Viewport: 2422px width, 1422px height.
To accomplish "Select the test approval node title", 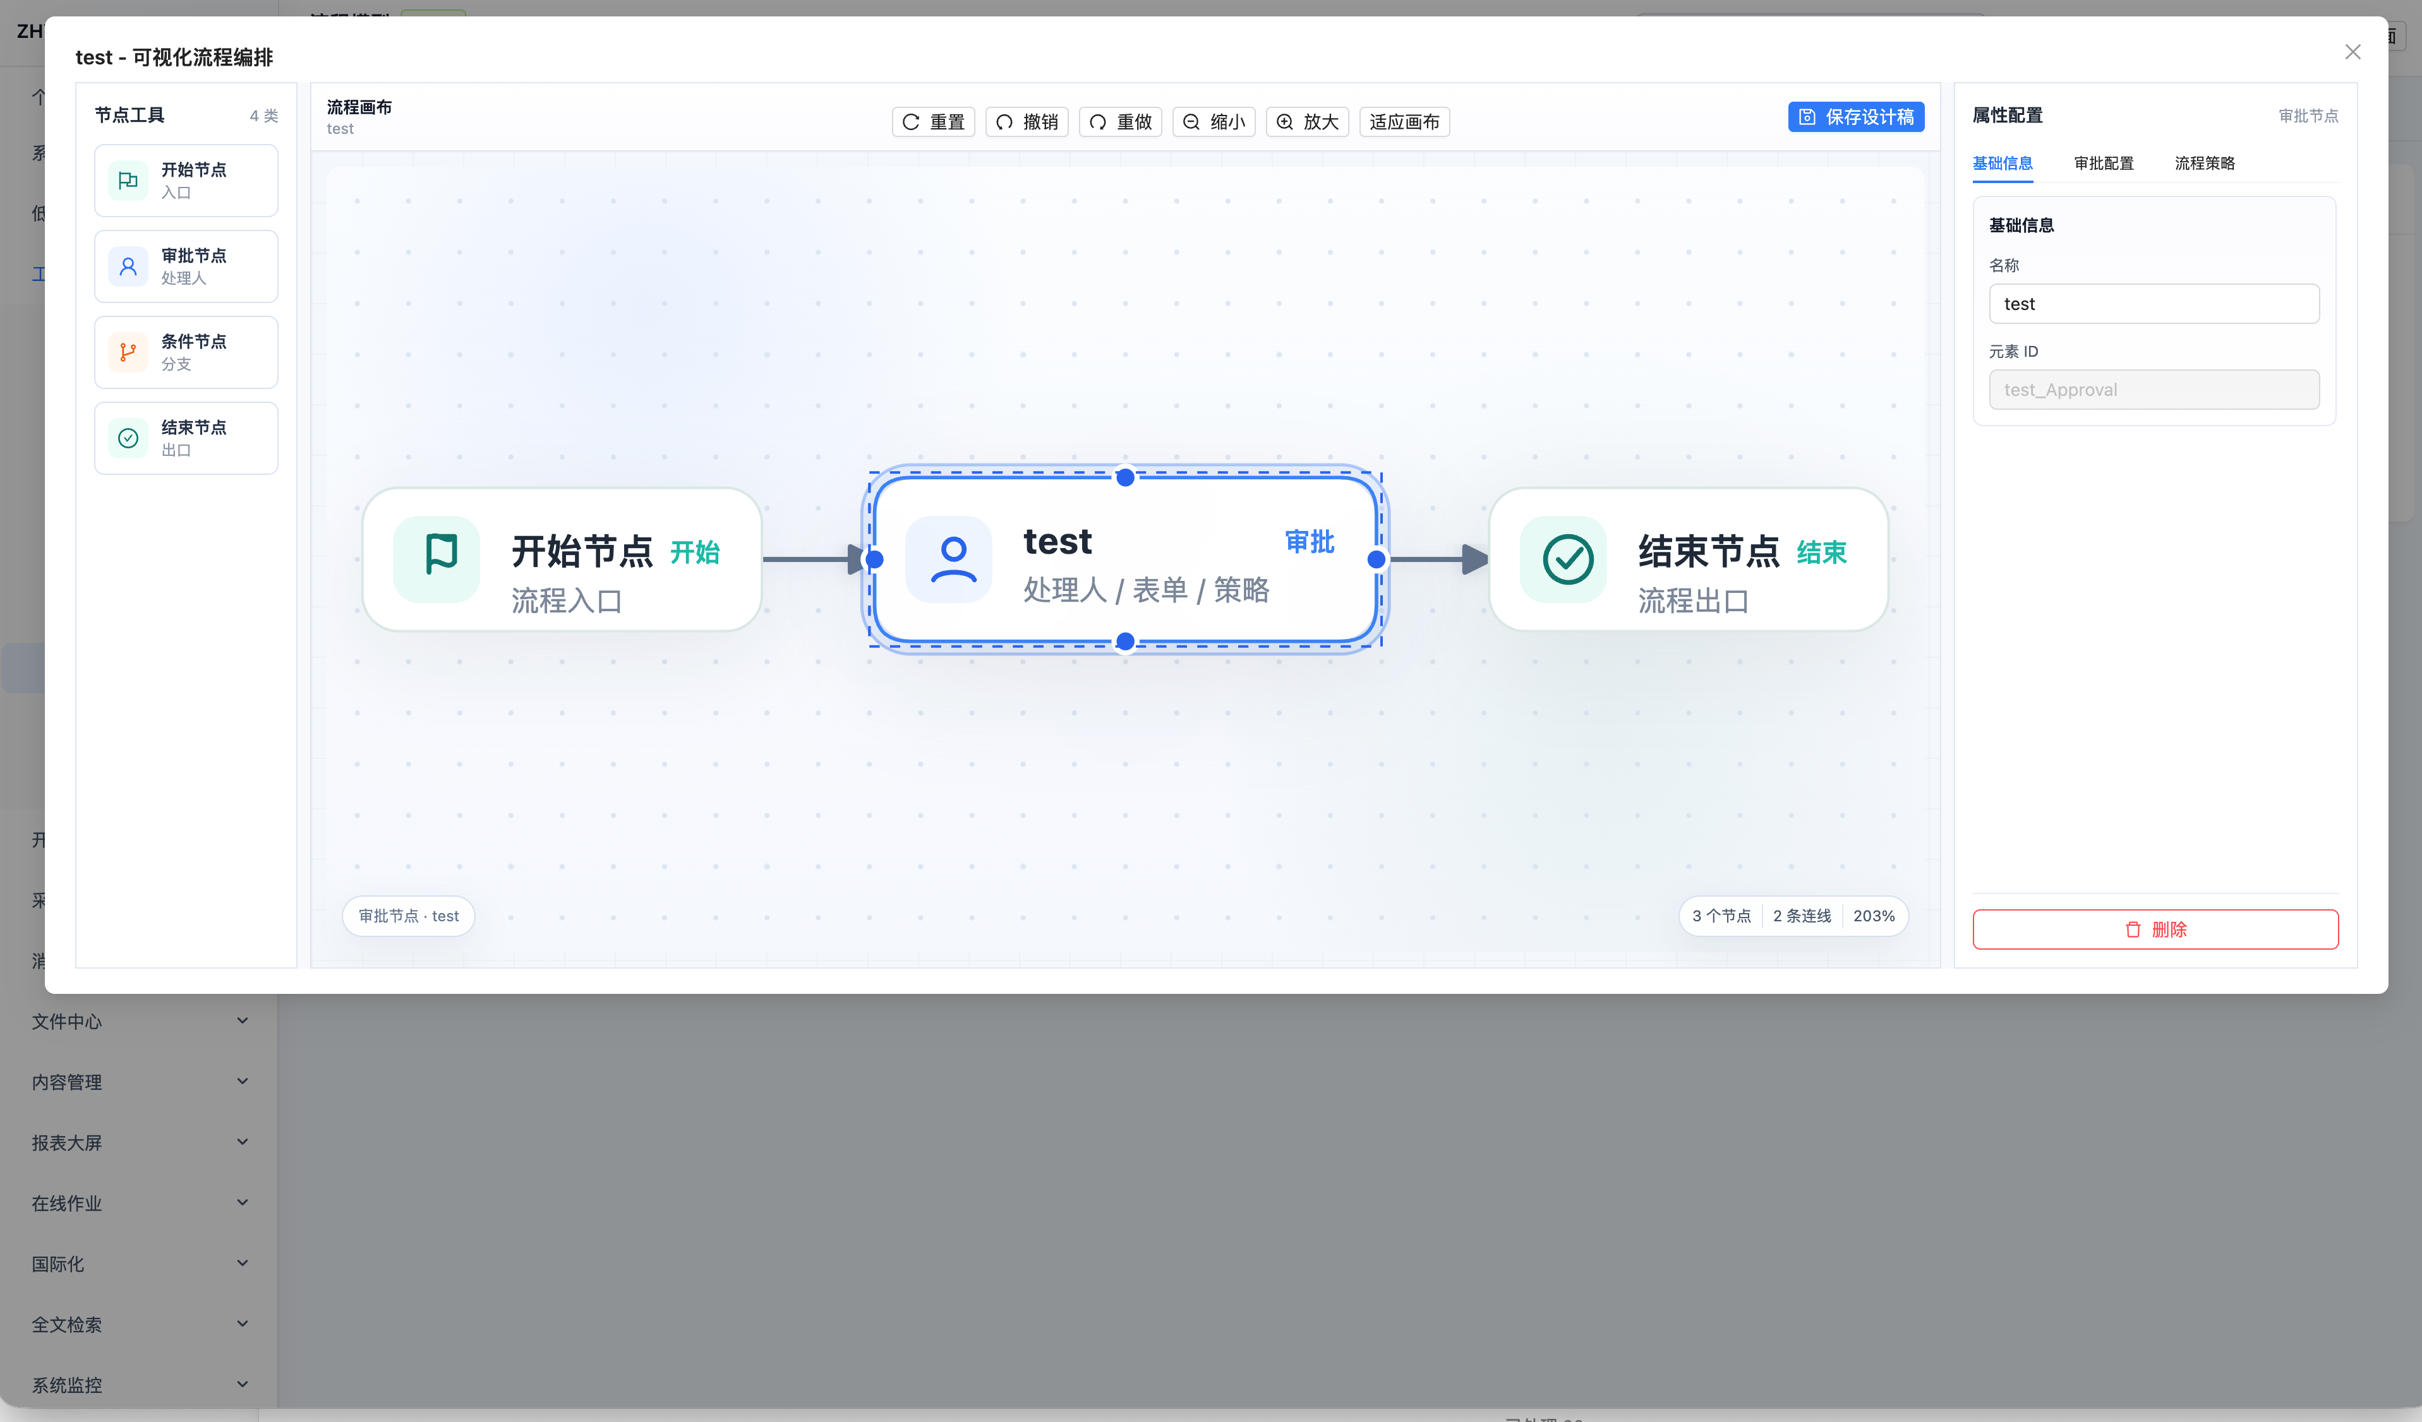I will point(1057,542).
